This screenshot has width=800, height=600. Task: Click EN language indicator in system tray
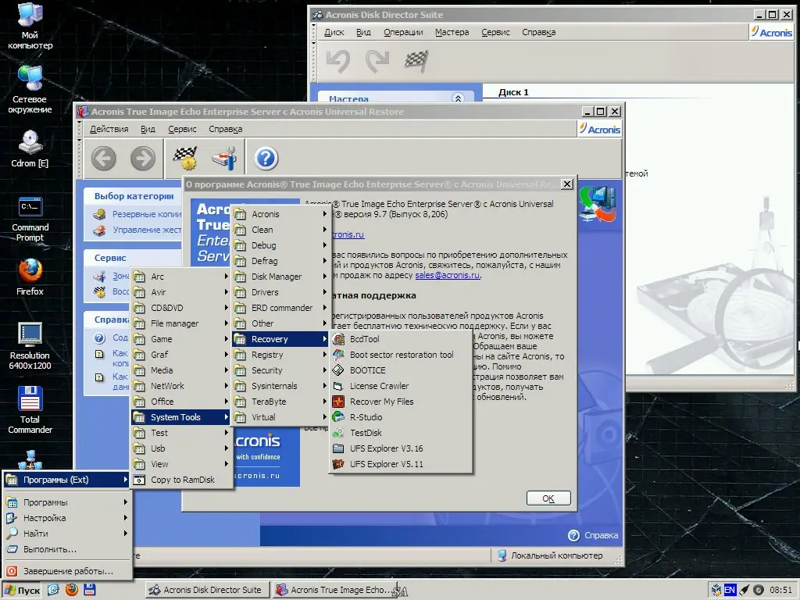click(730, 591)
